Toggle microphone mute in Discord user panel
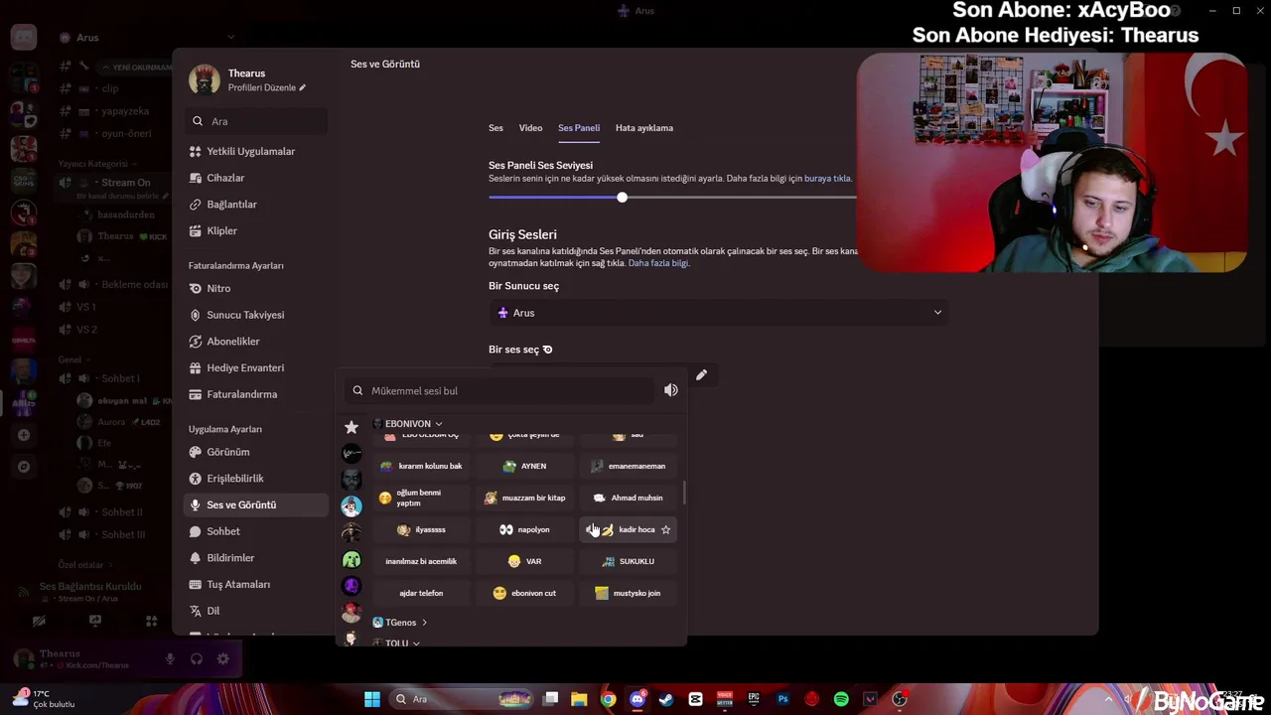1271x715 pixels. pos(170,658)
